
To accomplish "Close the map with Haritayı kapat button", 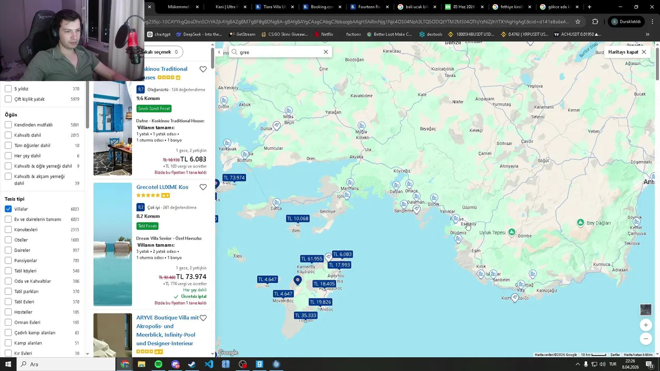I will tap(626, 52).
